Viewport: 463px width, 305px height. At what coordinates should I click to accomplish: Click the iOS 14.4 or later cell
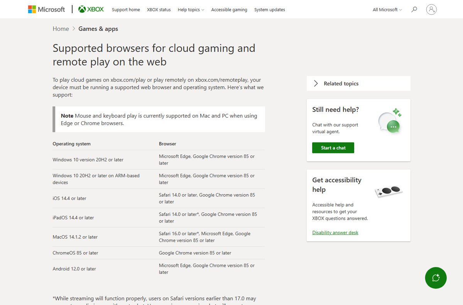(69, 198)
